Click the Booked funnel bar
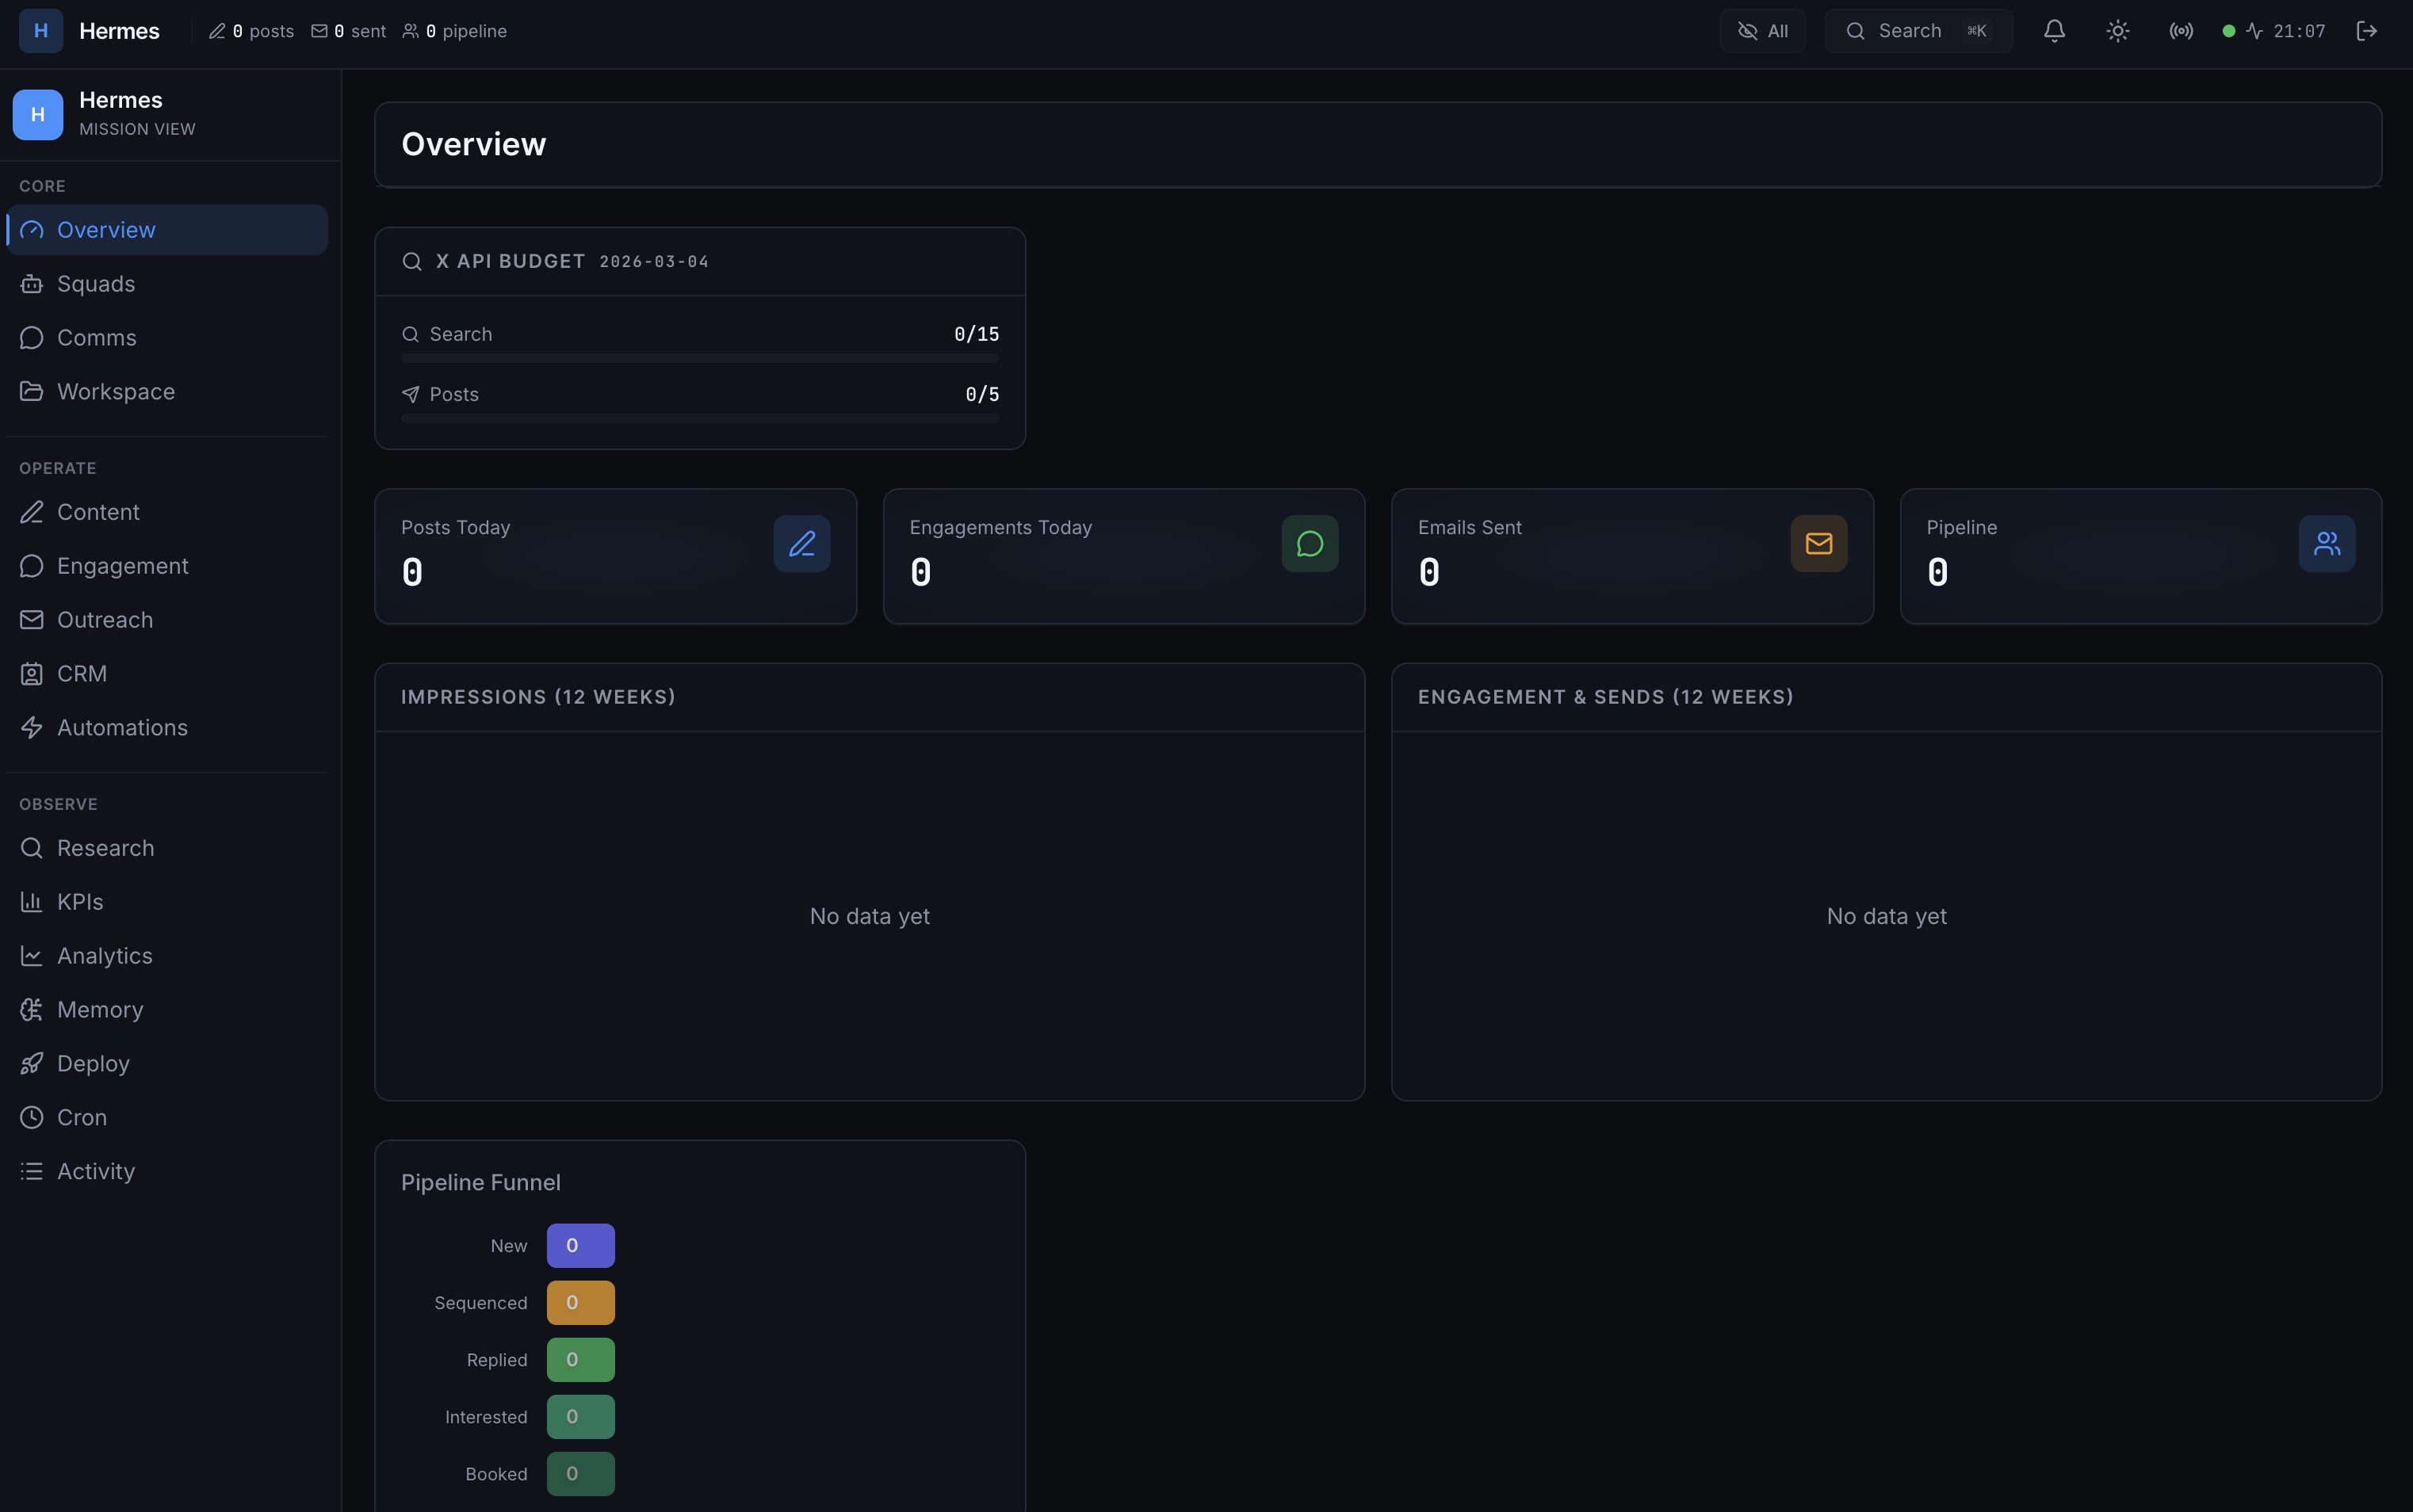The image size is (2413, 1512). pos(581,1474)
